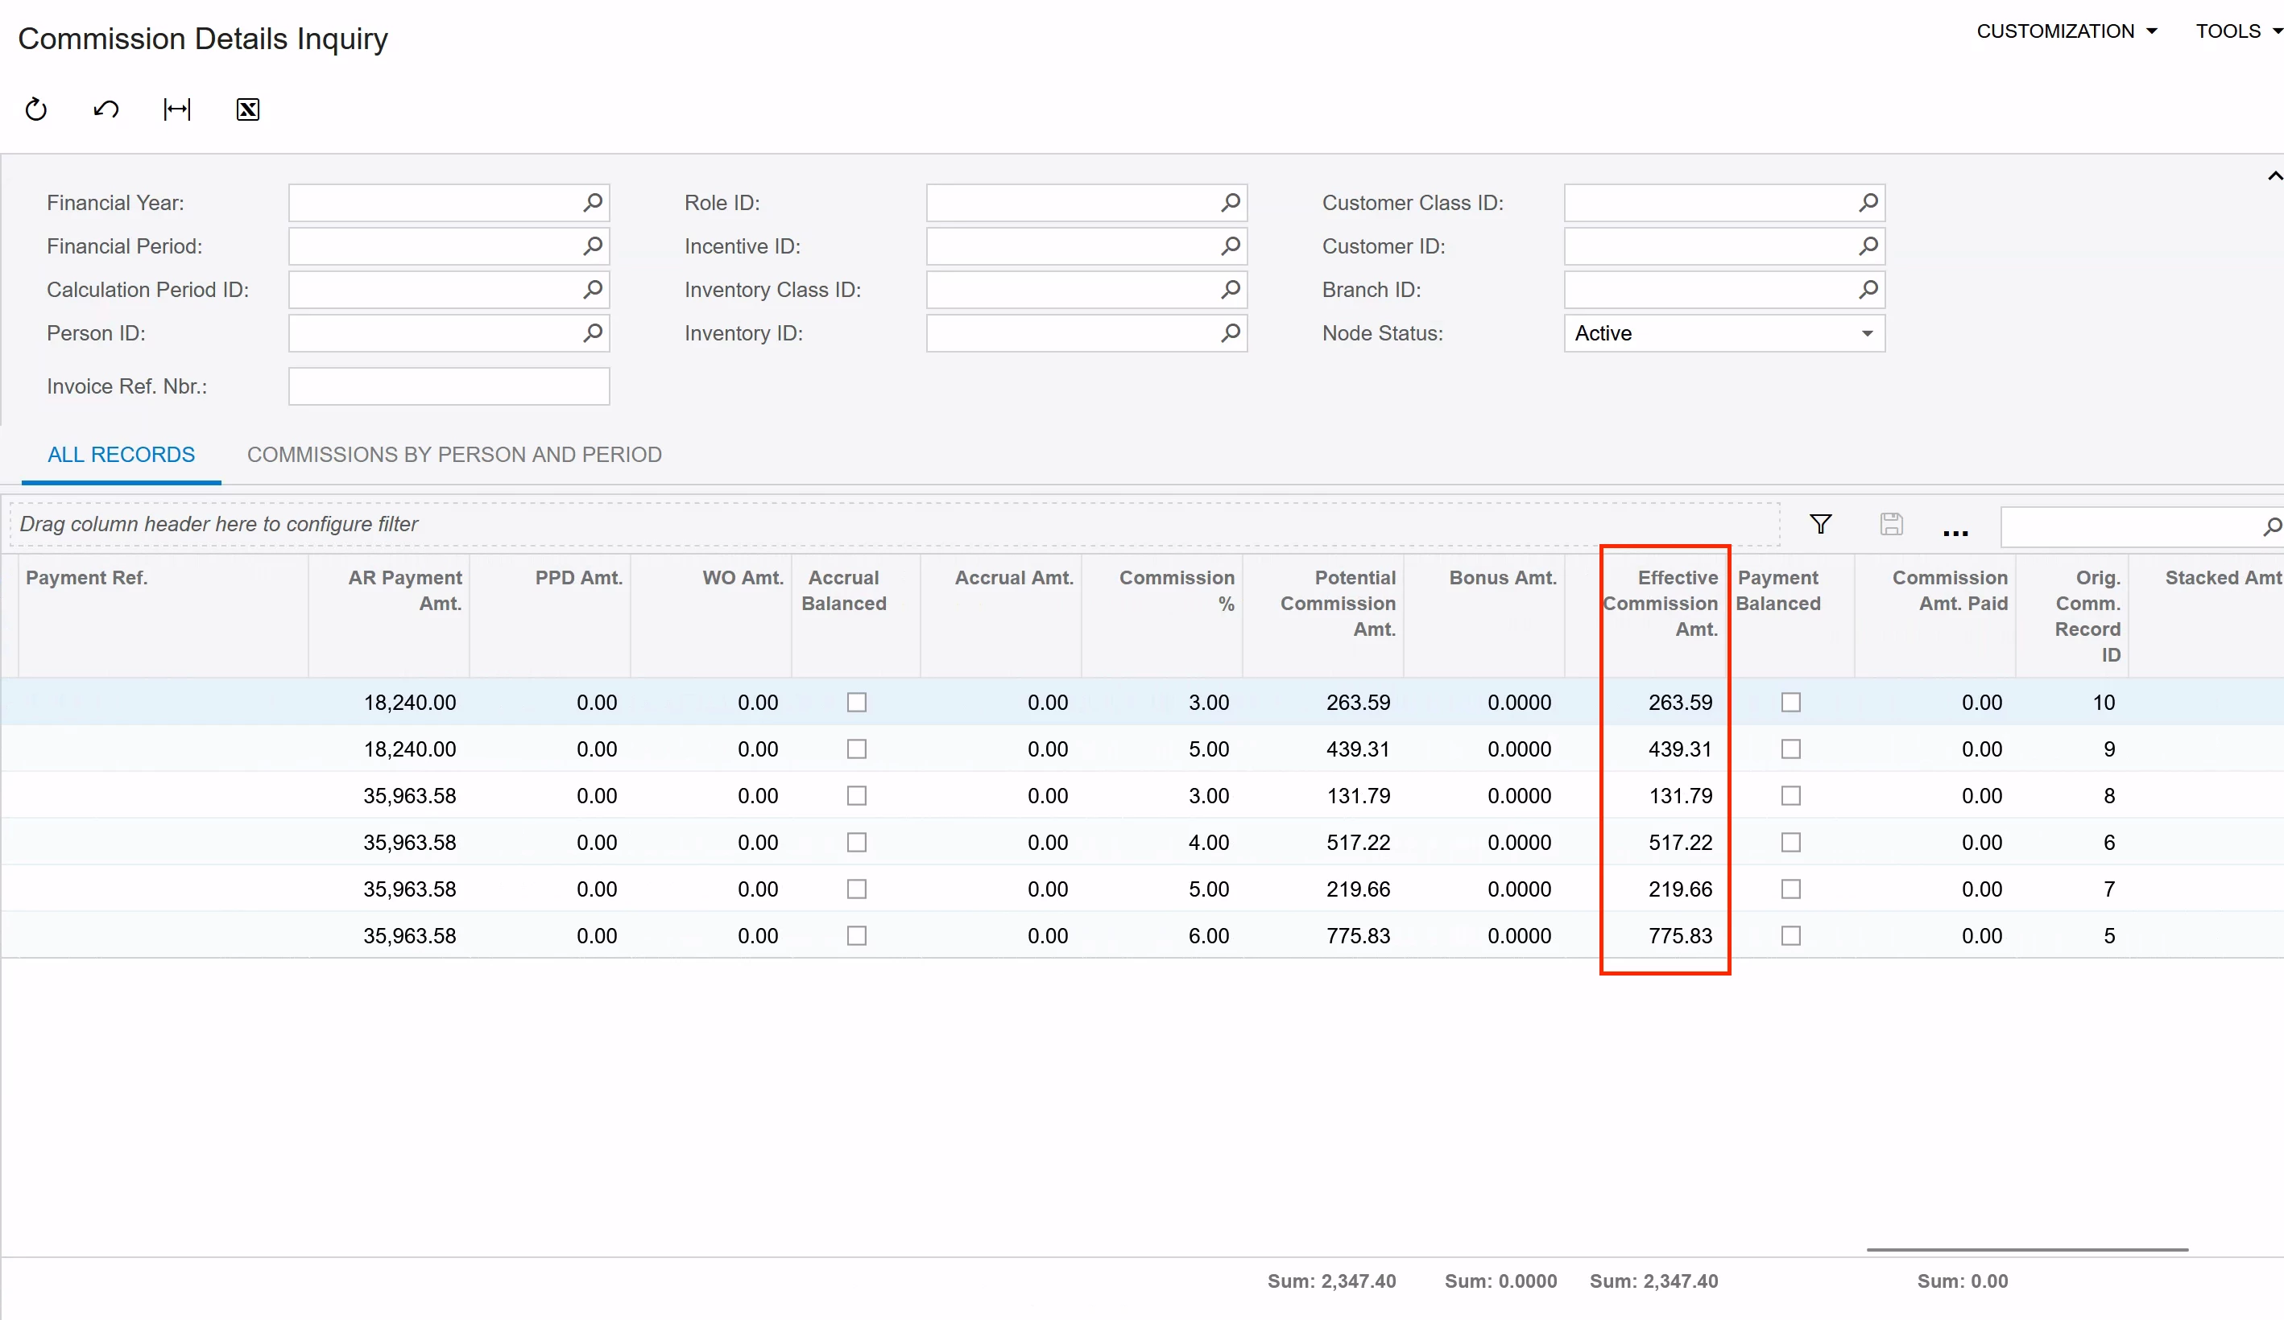Image resolution: width=2284 pixels, height=1320 pixels.
Task: Check Payment Balanced for record ID 5
Action: tap(1790, 935)
